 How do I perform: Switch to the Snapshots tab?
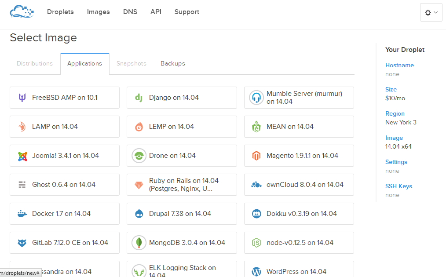point(132,63)
